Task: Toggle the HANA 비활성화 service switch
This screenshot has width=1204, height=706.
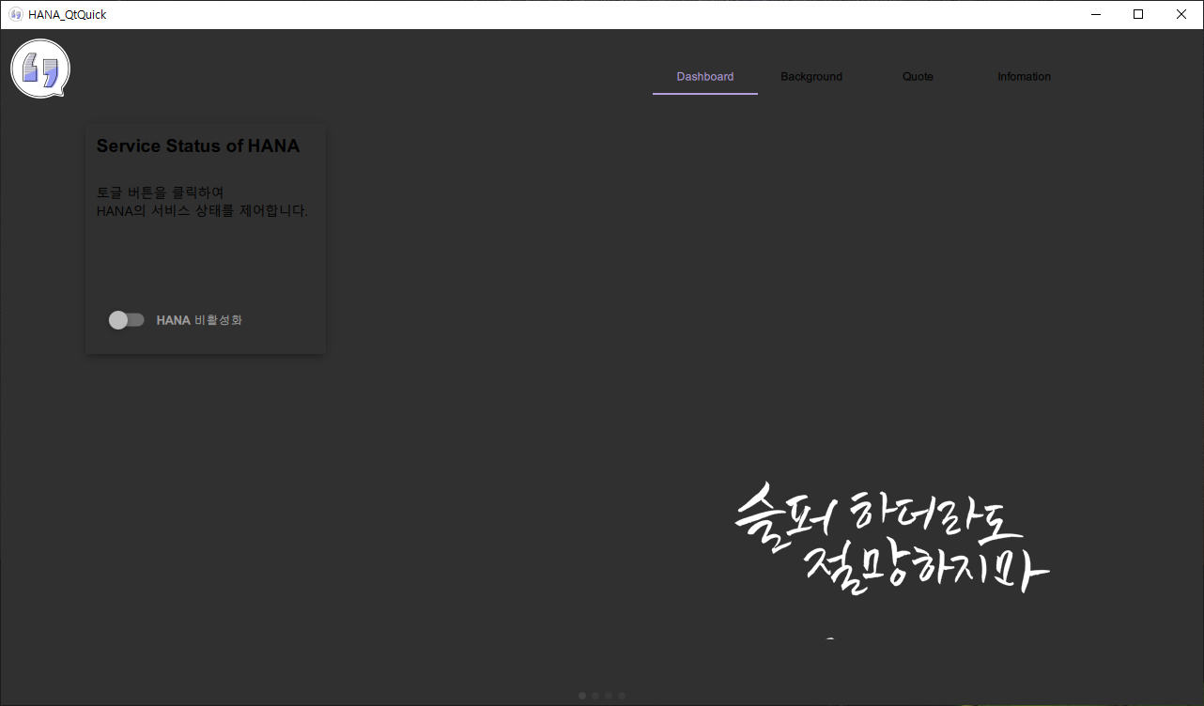Action: pyautogui.click(x=126, y=320)
